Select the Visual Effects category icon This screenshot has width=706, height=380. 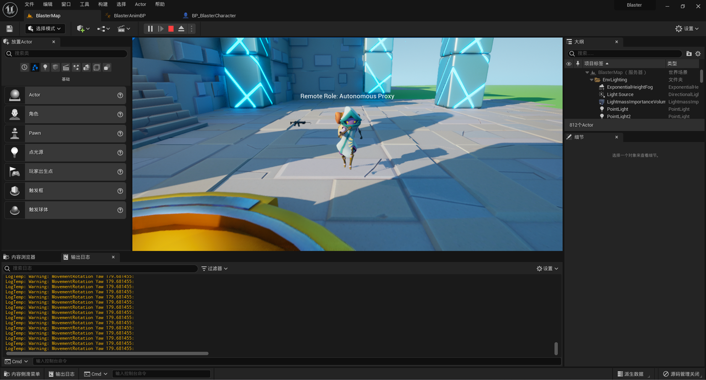click(76, 67)
